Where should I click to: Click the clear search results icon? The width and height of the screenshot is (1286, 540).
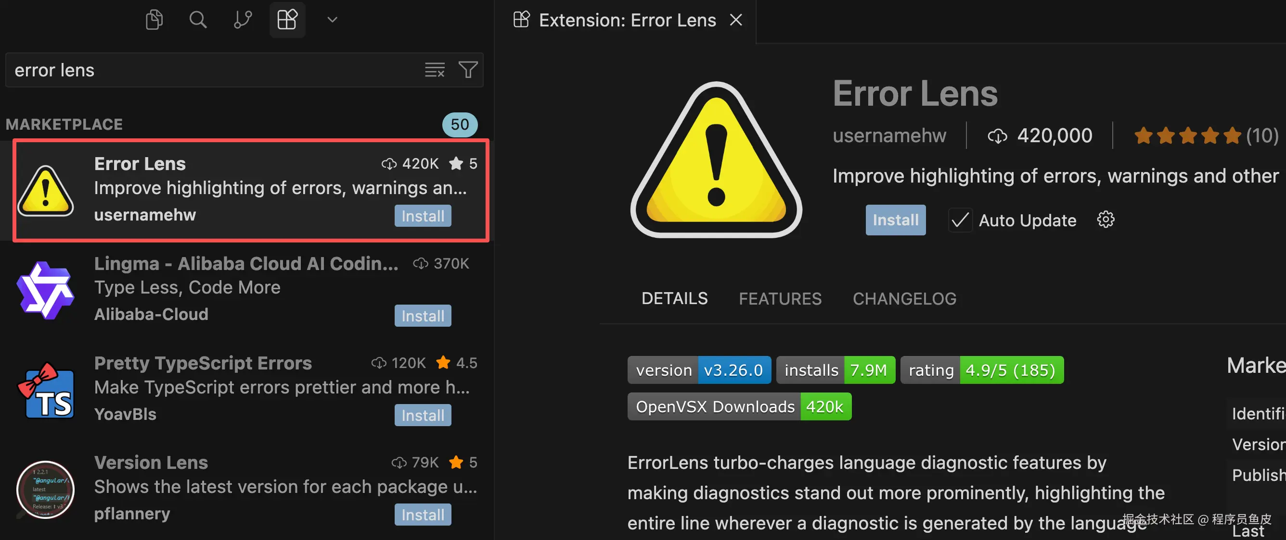[x=434, y=70]
